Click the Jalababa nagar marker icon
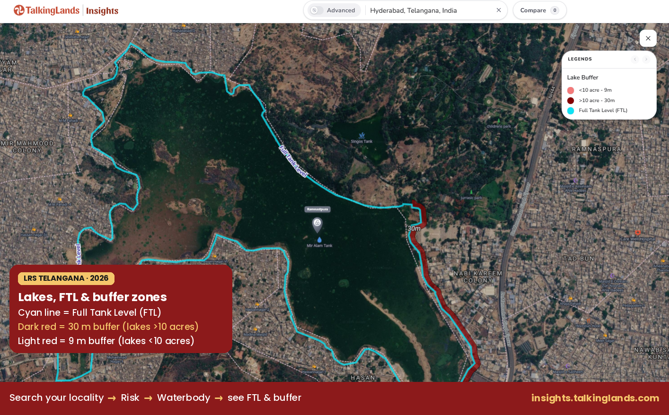669x415 pixels. 77,31
